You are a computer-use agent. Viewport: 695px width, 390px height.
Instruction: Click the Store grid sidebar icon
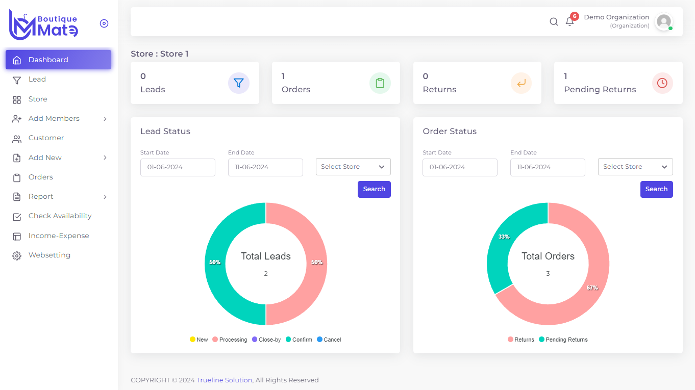[17, 99]
